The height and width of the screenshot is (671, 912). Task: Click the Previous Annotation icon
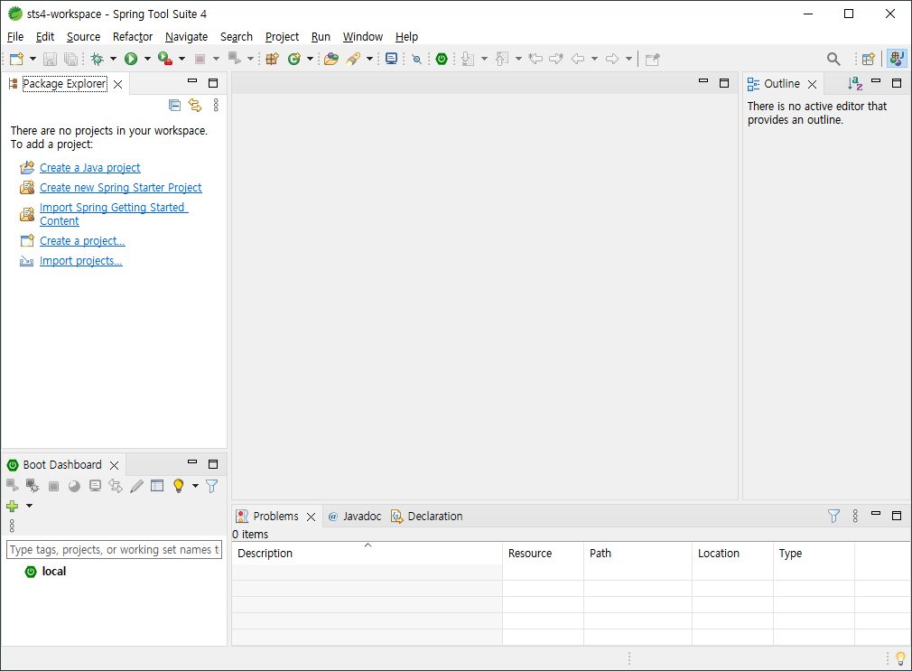coord(502,59)
